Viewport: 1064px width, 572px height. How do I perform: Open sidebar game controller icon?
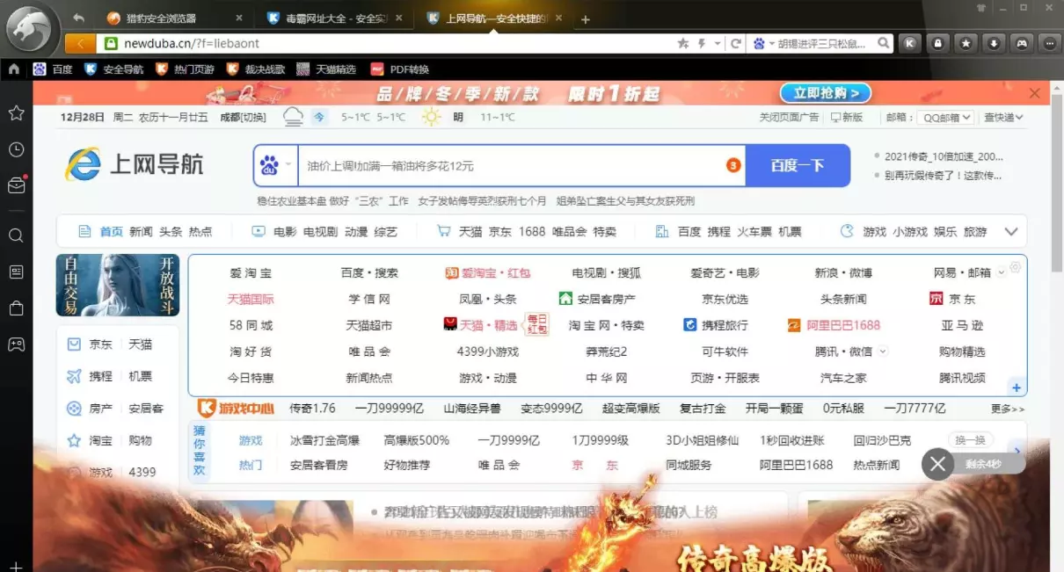(x=16, y=344)
